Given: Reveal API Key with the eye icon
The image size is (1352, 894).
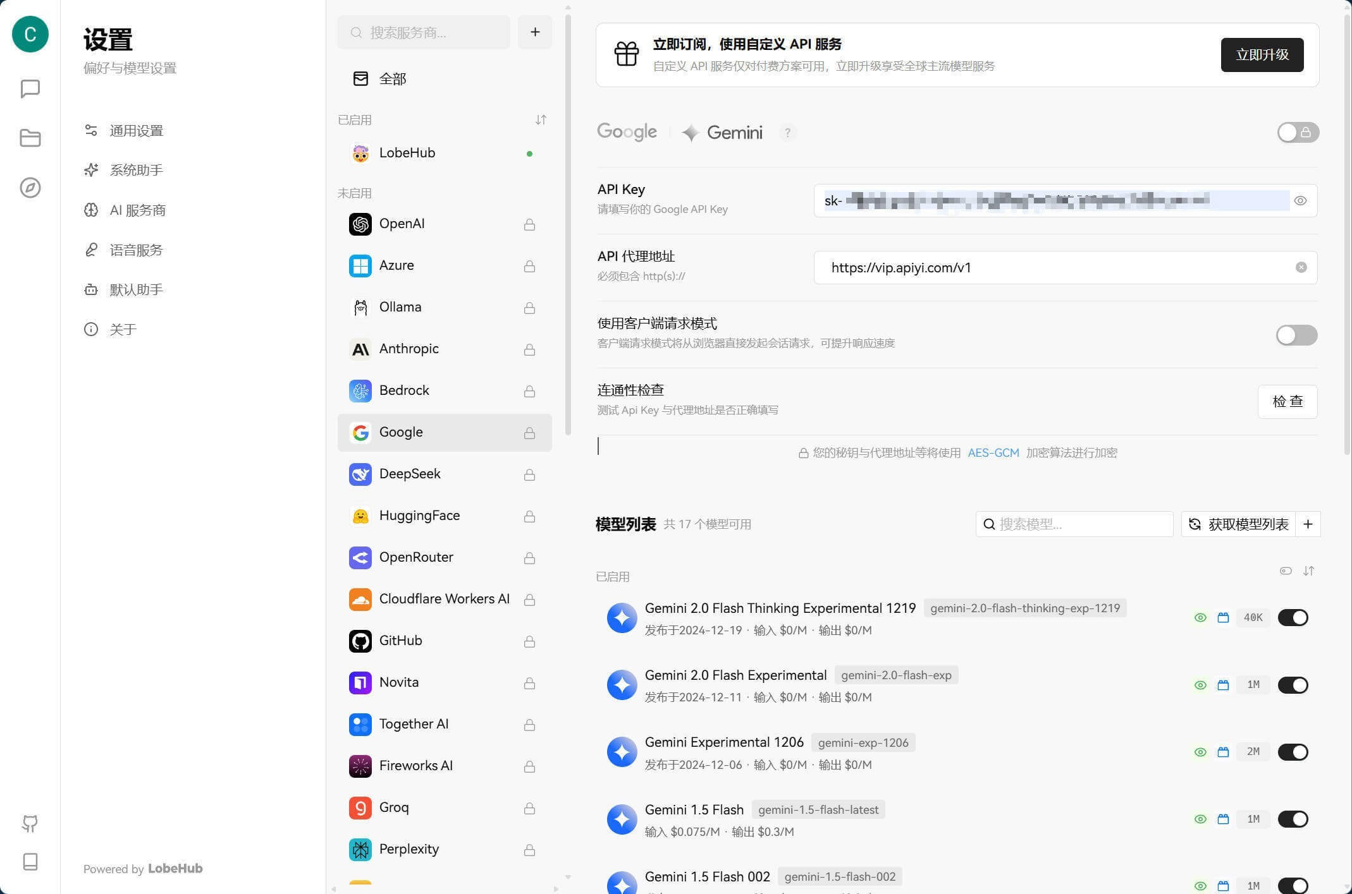Looking at the screenshot, I should 1300,201.
